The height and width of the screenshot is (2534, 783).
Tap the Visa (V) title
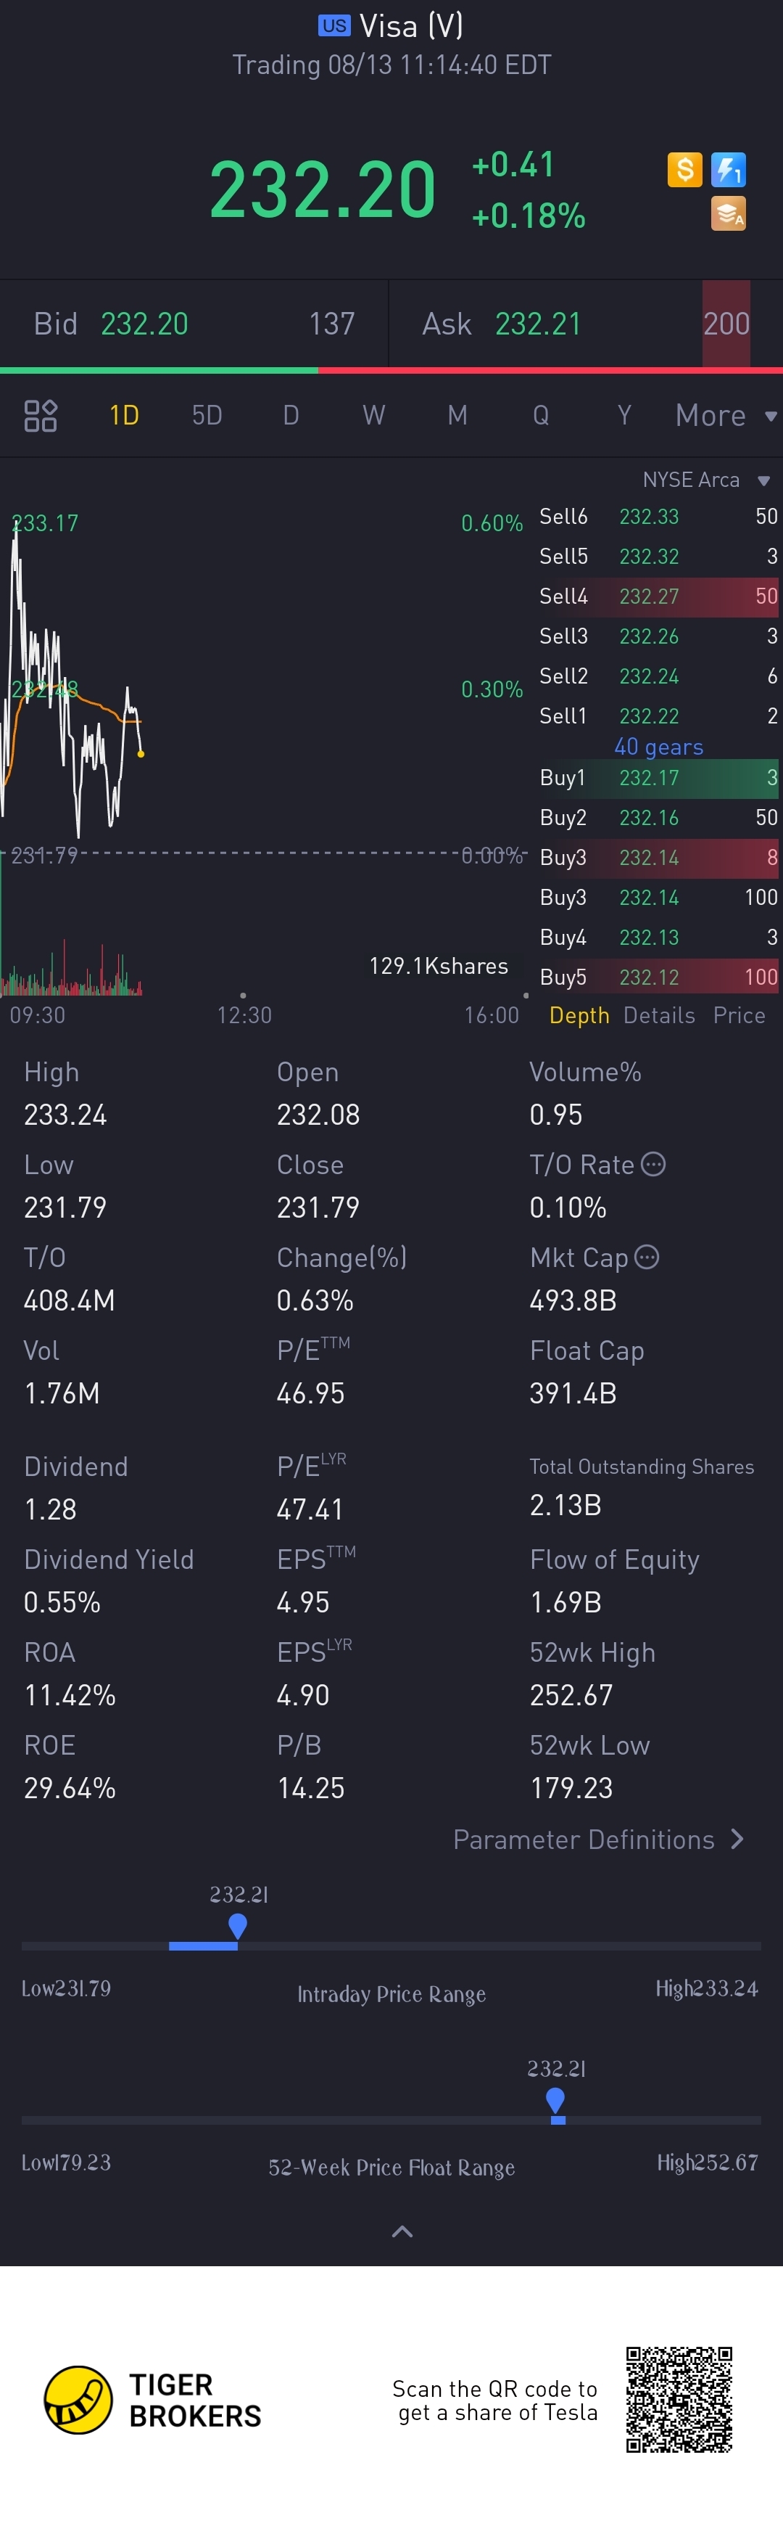pos(410,25)
